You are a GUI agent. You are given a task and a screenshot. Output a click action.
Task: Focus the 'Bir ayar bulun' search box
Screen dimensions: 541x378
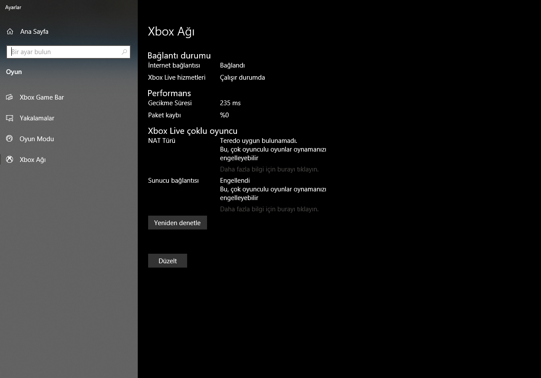[68, 52]
